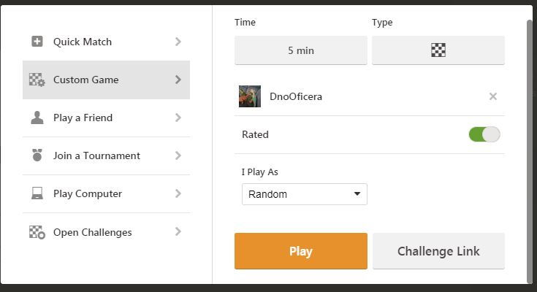Open the I Play As dropdown
Image resolution: width=537 pixels, height=292 pixels.
(x=304, y=194)
